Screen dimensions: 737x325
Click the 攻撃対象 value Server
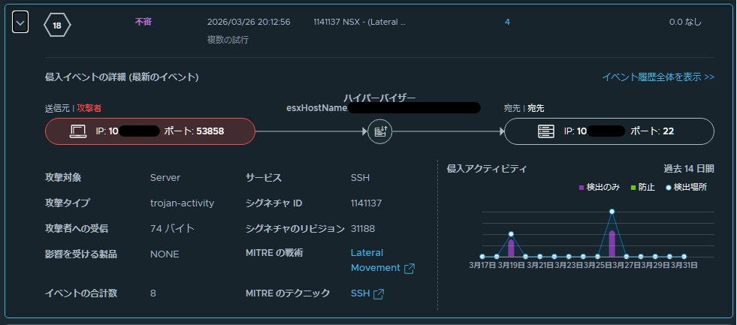165,178
